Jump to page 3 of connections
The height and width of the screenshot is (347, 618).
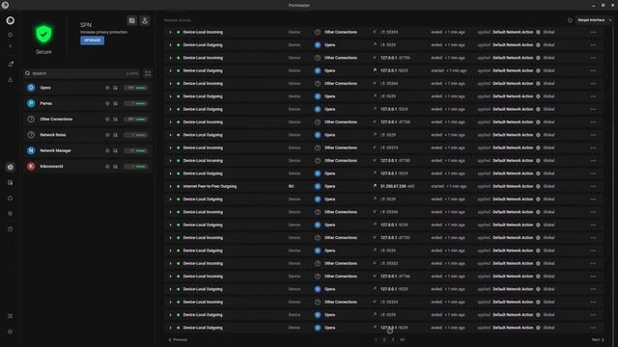[393, 340]
